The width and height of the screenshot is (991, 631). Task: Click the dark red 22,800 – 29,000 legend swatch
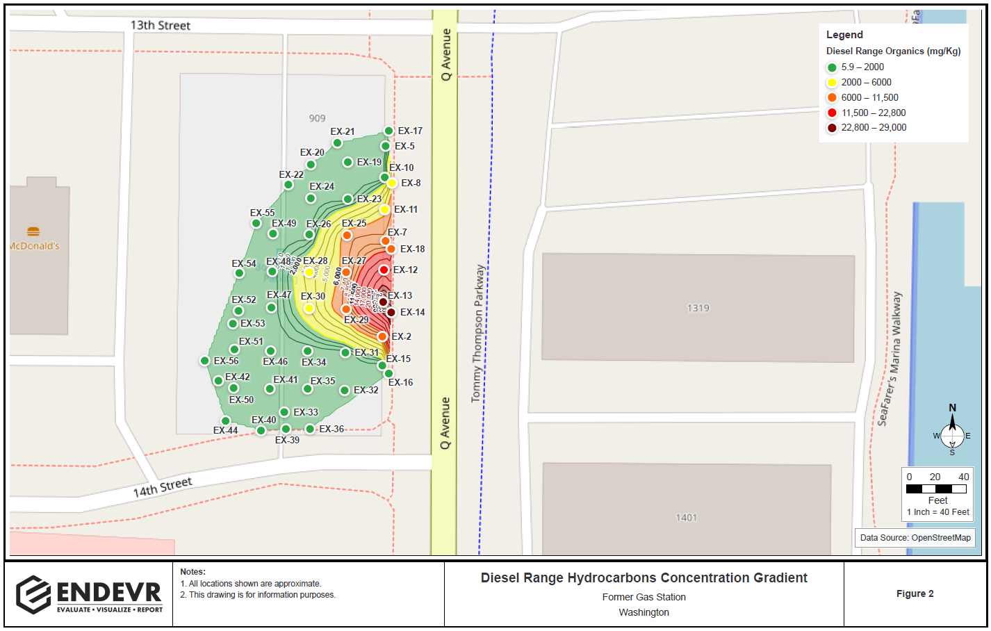coord(832,128)
